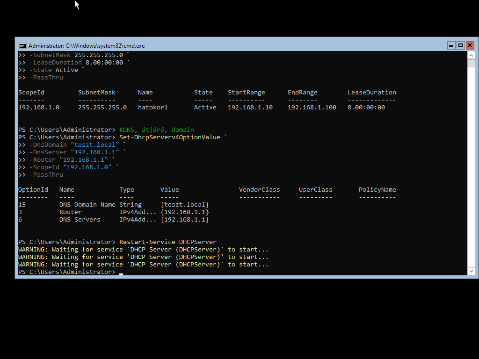
Task: Click the scope name hatokor1
Action: point(152,108)
